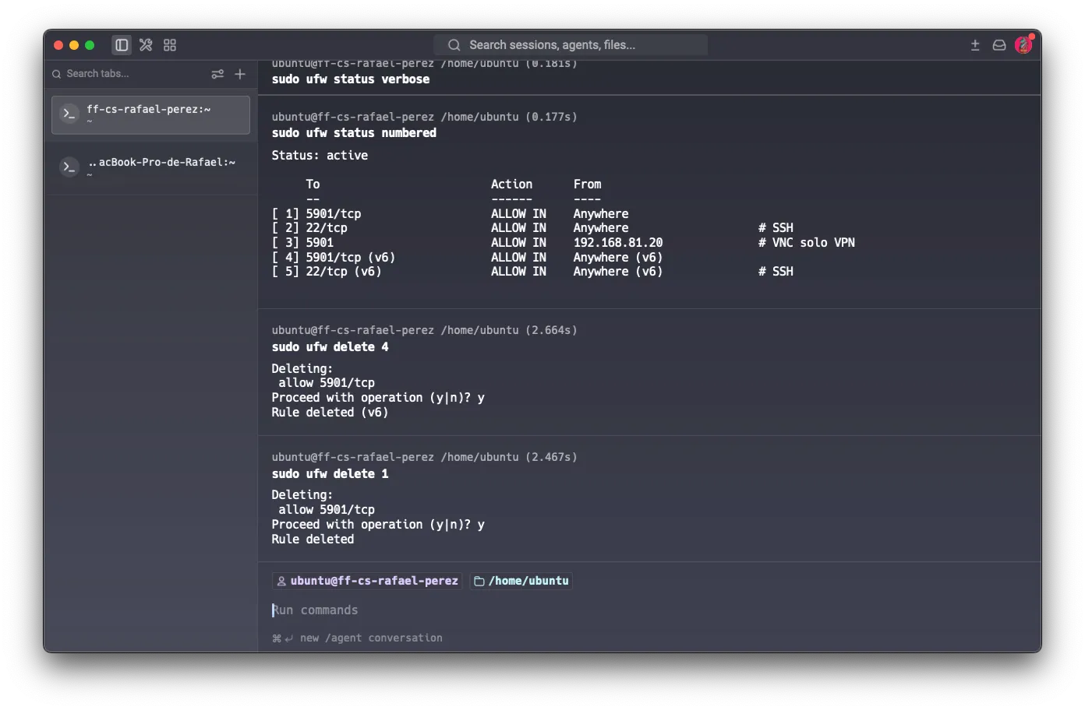Click the ubuntu@ff-cs-rafael-perez prompt chip
This screenshot has width=1085, height=710.
coord(367,582)
